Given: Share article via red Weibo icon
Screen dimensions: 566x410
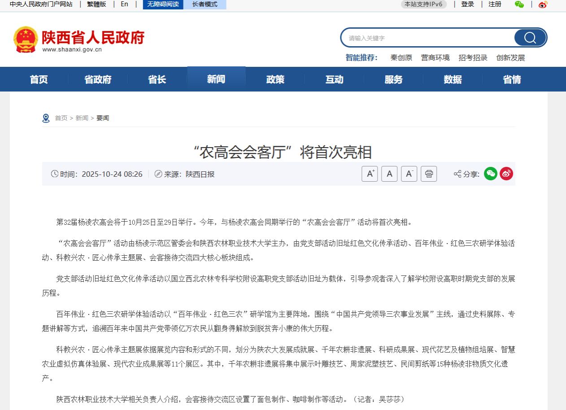Looking at the screenshot, I should pyautogui.click(x=506, y=174).
